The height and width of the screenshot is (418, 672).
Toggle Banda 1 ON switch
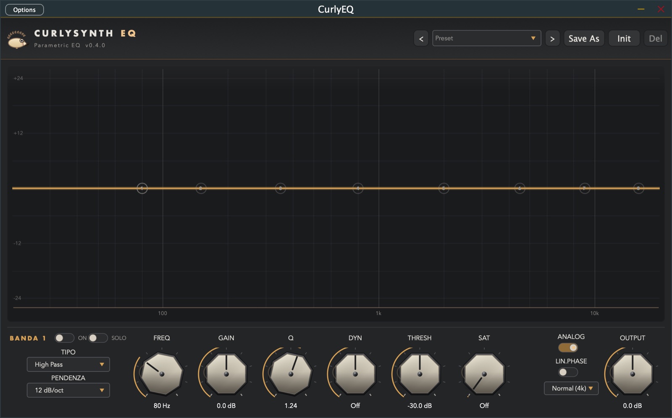point(64,338)
